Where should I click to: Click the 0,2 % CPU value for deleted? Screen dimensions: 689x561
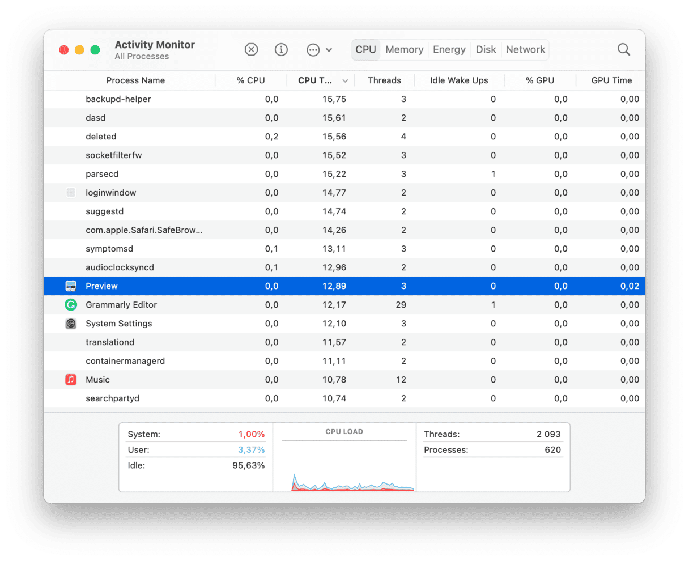point(271,137)
